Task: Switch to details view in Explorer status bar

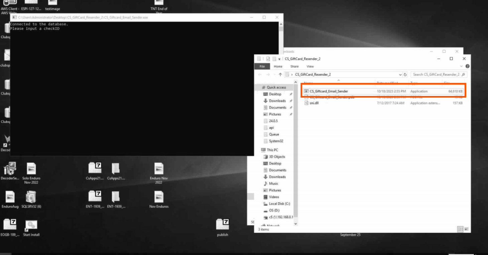Action: tap(461, 229)
